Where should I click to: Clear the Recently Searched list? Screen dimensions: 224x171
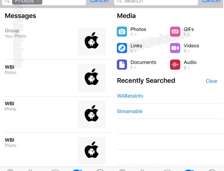[x=211, y=81]
